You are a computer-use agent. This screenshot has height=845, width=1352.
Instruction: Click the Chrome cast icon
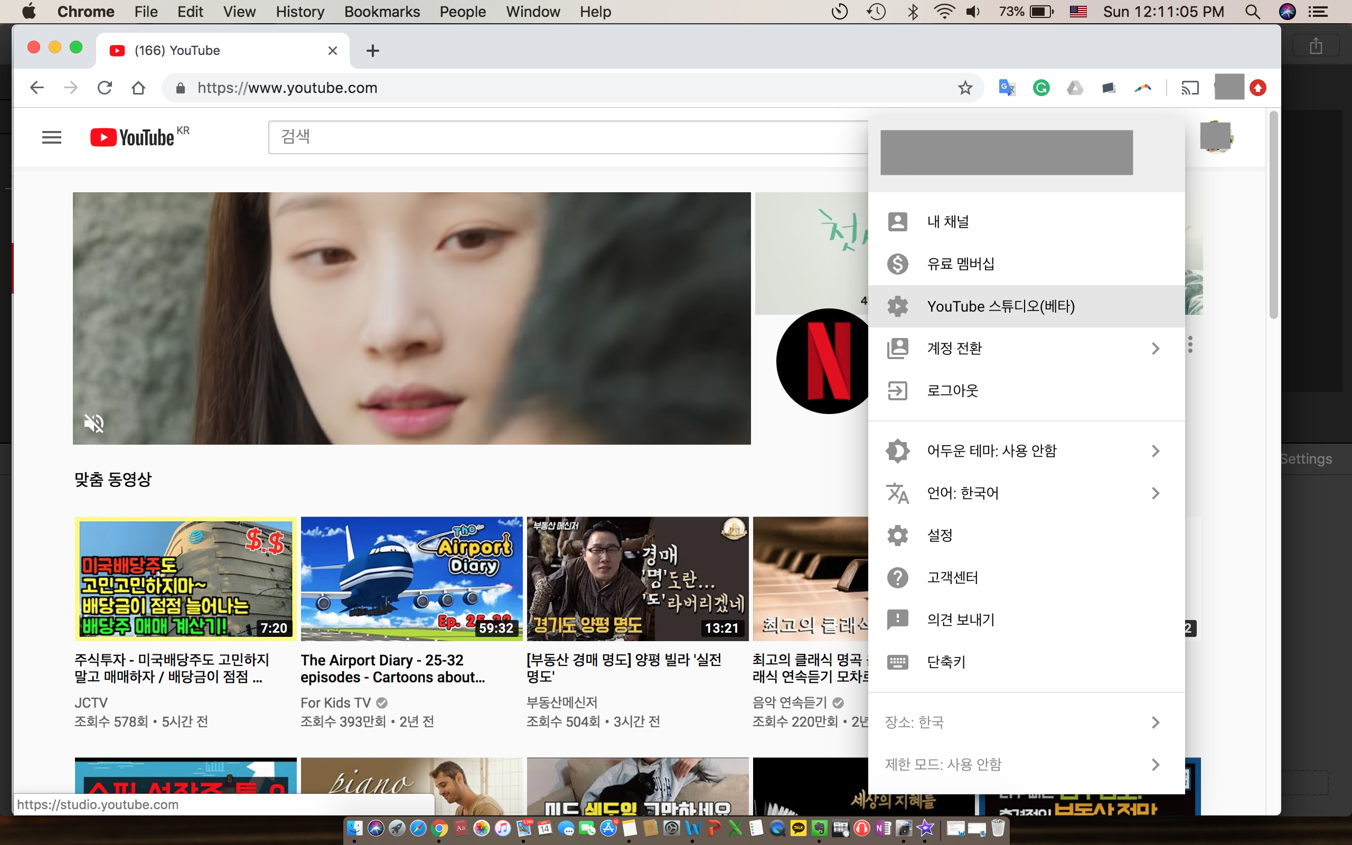tap(1190, 88)
